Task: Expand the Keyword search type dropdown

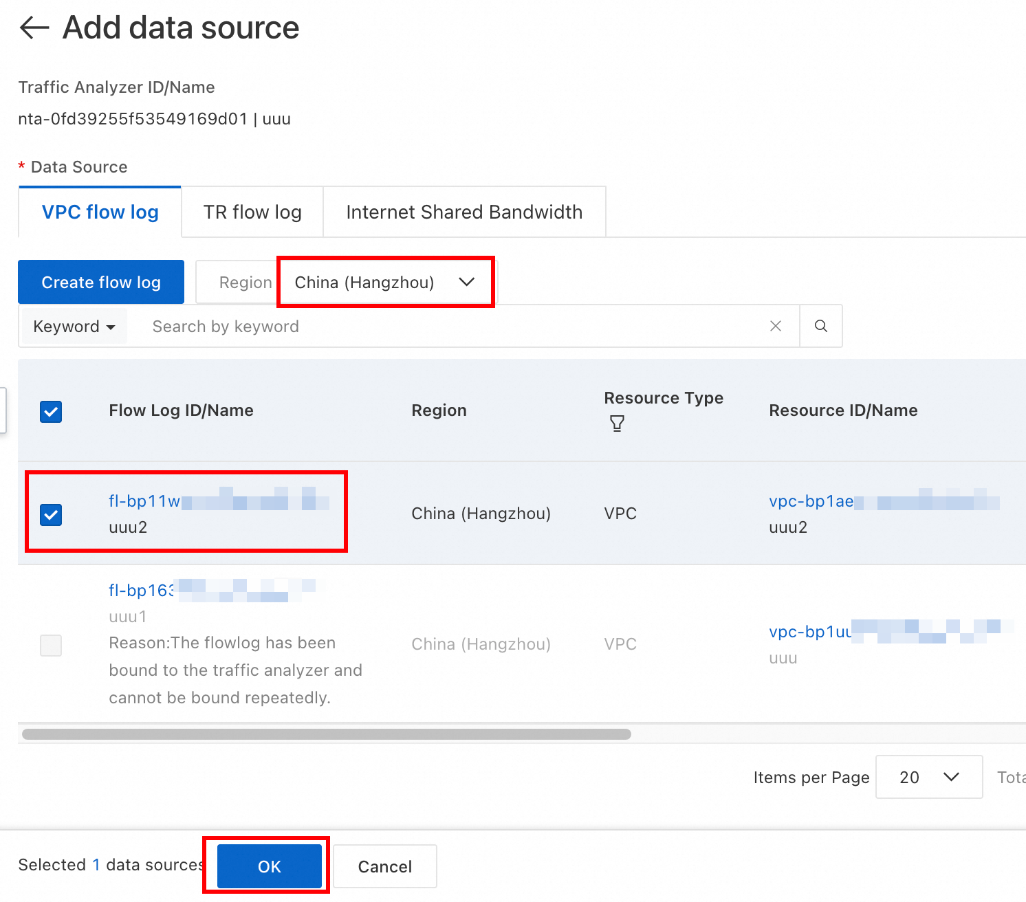Action: point(74,327)
